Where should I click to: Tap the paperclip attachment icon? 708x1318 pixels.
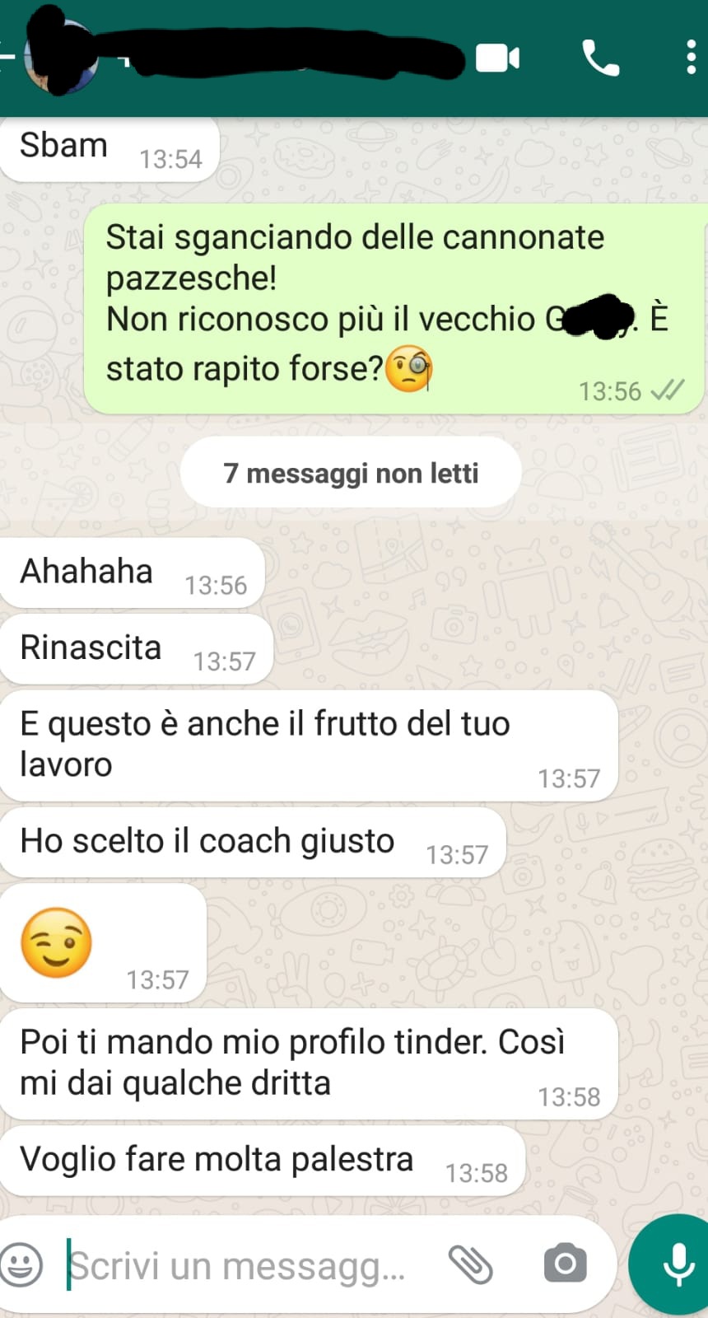click(470, 1264)
